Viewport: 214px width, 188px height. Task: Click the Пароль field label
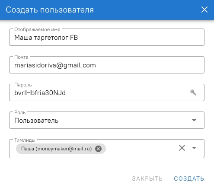click(x=23, y=85)
